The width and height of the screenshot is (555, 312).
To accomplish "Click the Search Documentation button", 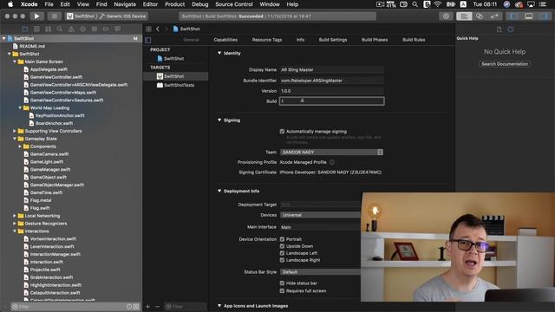I will pos(505,64).
